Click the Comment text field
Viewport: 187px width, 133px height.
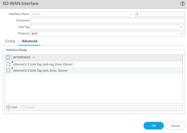click(107, 21)
